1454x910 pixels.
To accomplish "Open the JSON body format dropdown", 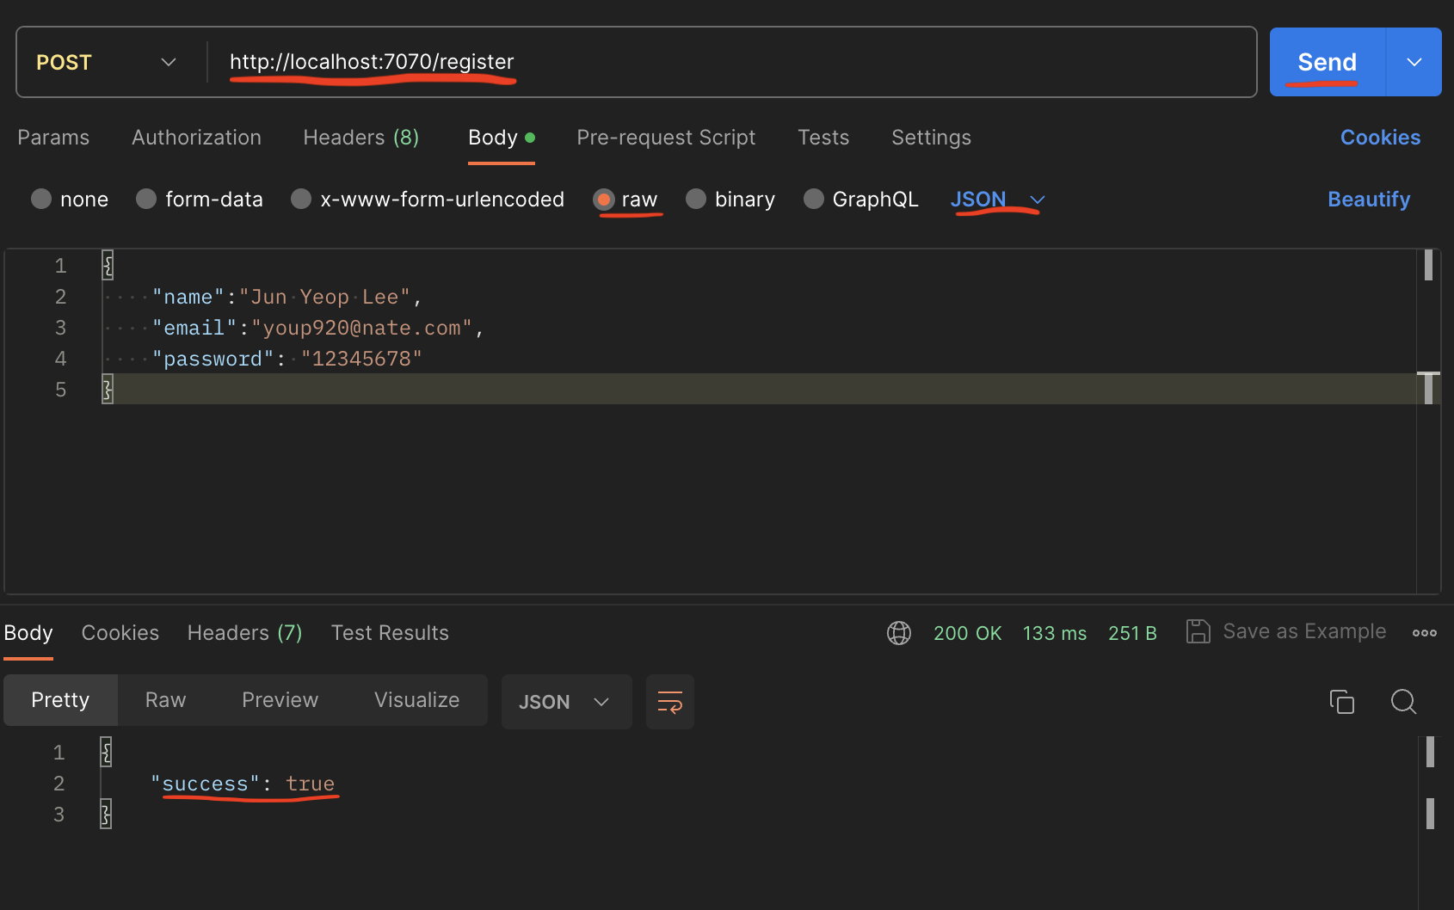I will 998,199.
